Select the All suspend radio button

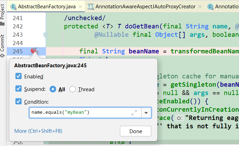click(53, 89)
